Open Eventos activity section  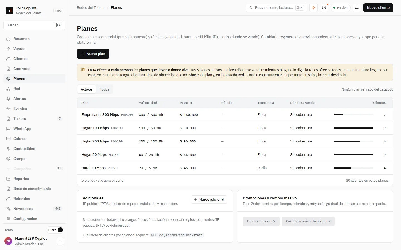(x=34, y=109)
